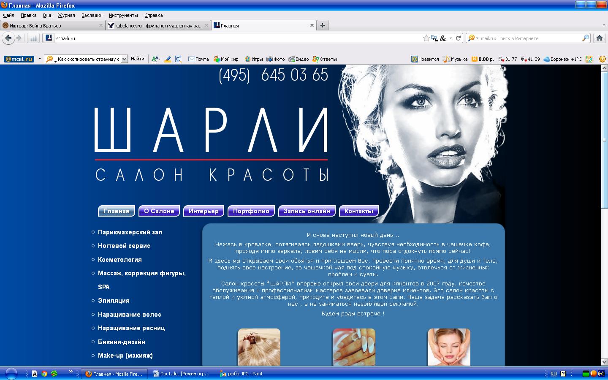
Task: Open Наращивание ресниц link
Action: (131, 328)
